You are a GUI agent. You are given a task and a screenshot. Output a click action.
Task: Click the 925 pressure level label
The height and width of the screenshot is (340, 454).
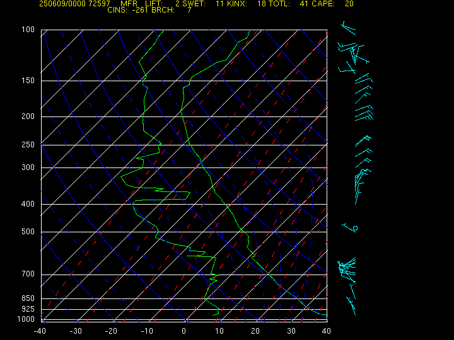pyautogui.click(x=28, y=309)
